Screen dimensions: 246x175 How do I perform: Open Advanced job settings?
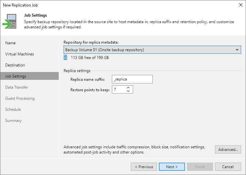(228, 149)
